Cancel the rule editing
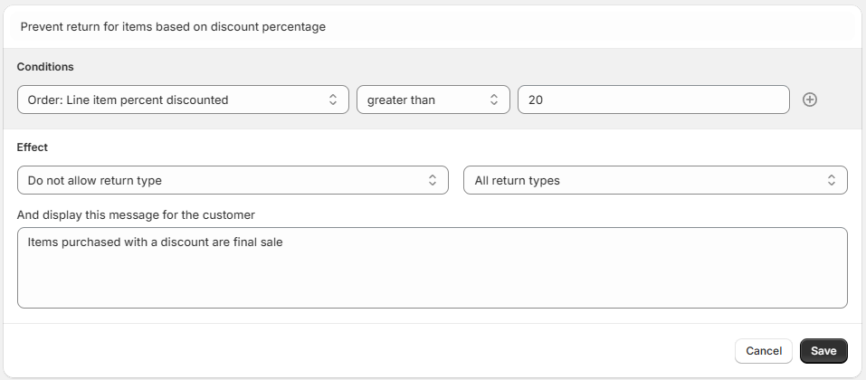This screenshot has width=866, height=380. click(x=764, y=351)
